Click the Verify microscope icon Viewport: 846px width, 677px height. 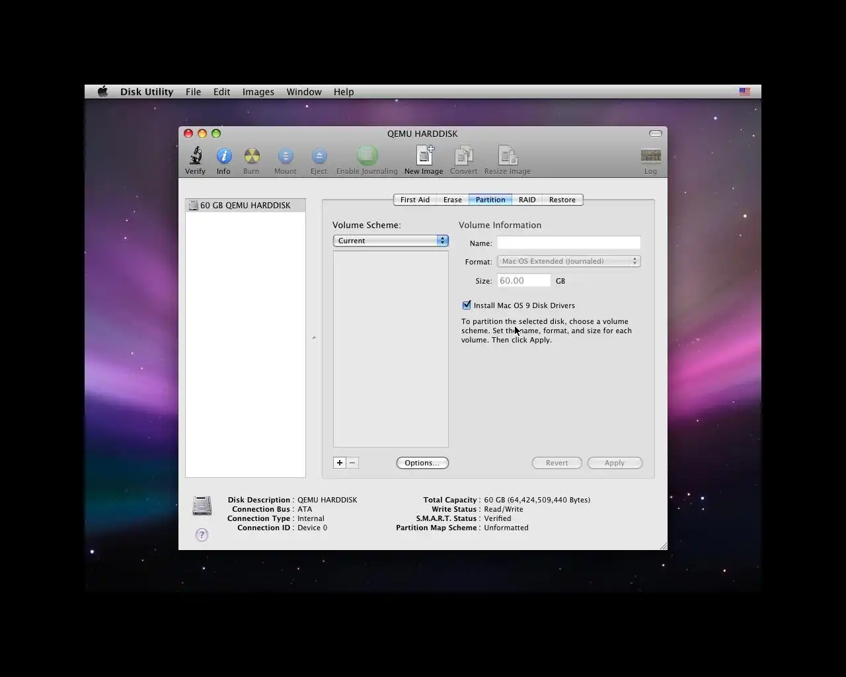(195, 156)
